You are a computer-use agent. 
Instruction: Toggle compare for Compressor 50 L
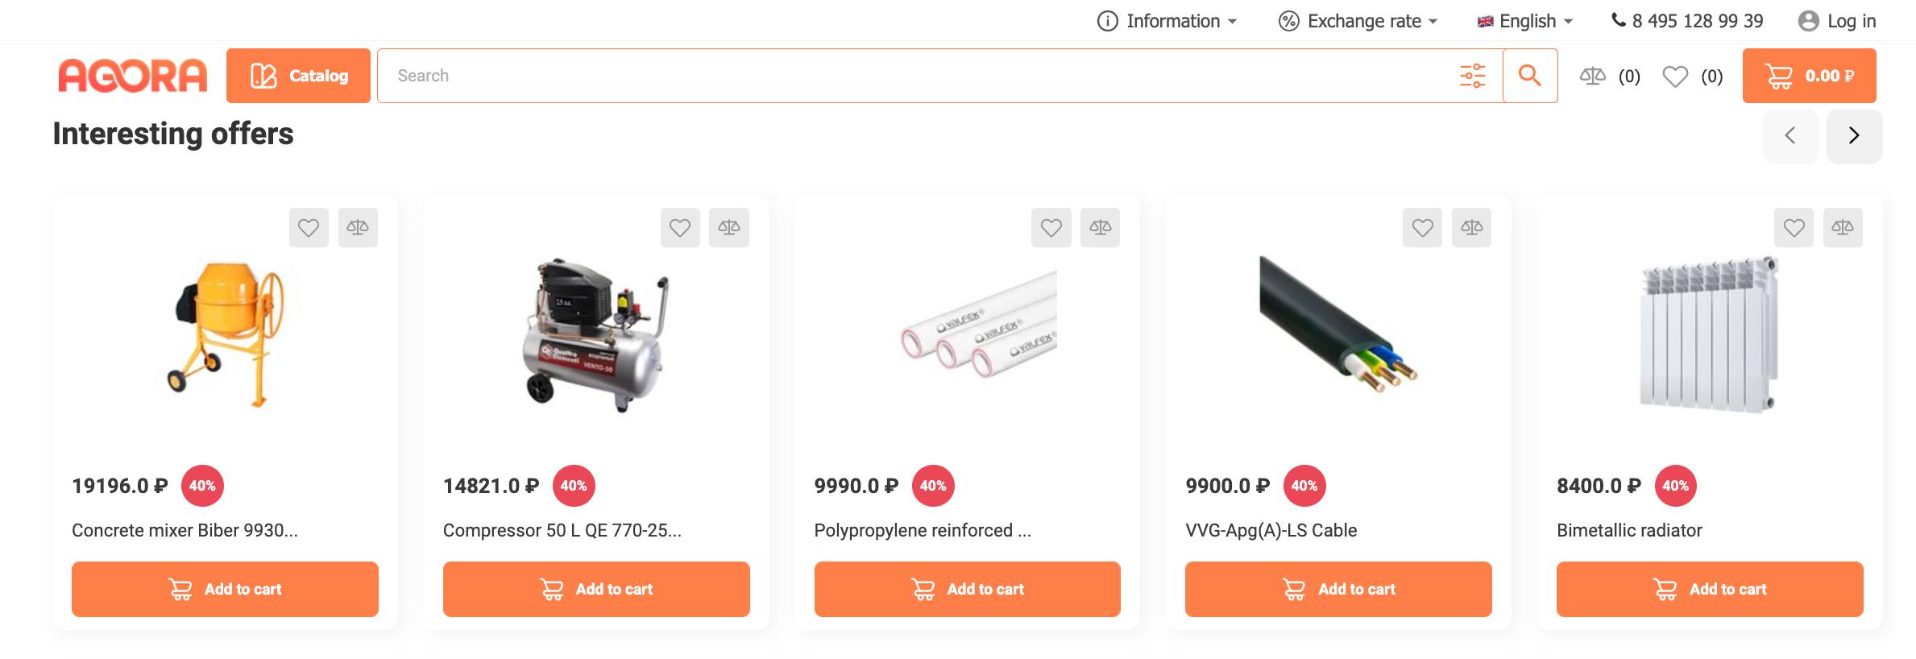point(729,228)
